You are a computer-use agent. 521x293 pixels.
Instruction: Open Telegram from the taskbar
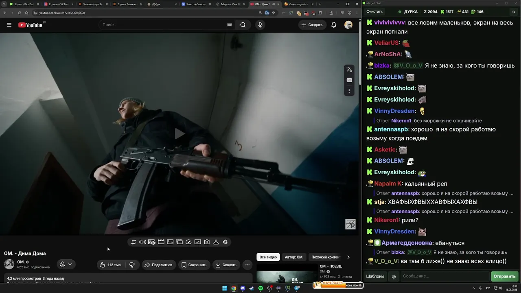pos(297,289)
